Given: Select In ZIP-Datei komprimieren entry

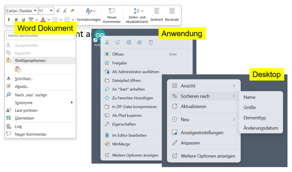Looking at the screenshot, I should pos(134,107).
